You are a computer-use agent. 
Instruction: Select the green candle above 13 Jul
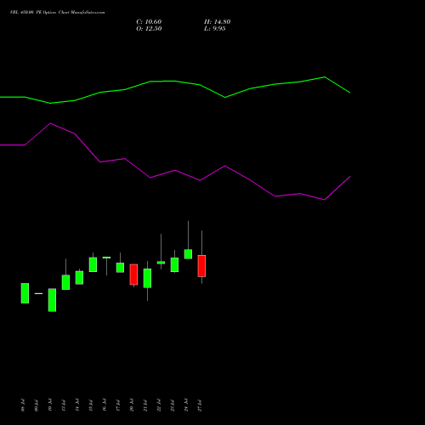(x=65, y=282)
